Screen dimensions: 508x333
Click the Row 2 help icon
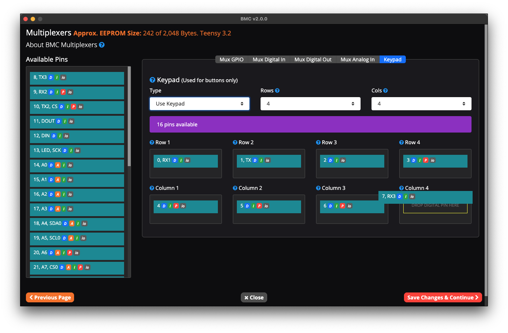[235, 142]
